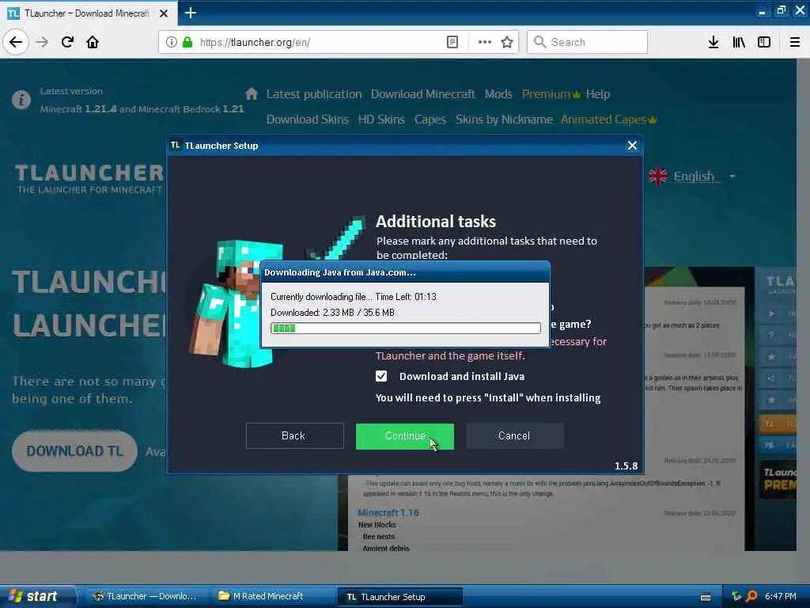810x608 pixels.
Task: Click the UK flag language icon
Action: pos(657,177)
